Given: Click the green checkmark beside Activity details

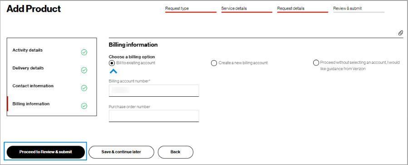Looking at the screenshot, I should tap(84, 52).
